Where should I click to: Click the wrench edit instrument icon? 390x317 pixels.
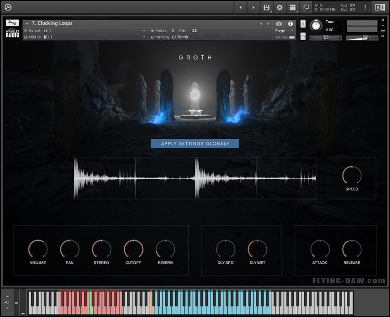13,23
